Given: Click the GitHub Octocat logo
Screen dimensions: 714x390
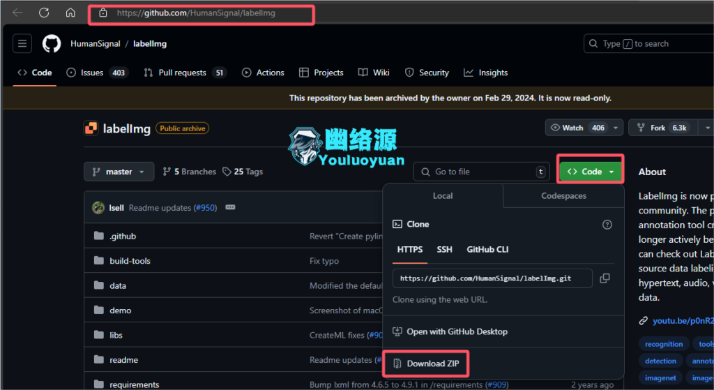Looking at the screenshot, I should tap(52, 44).
